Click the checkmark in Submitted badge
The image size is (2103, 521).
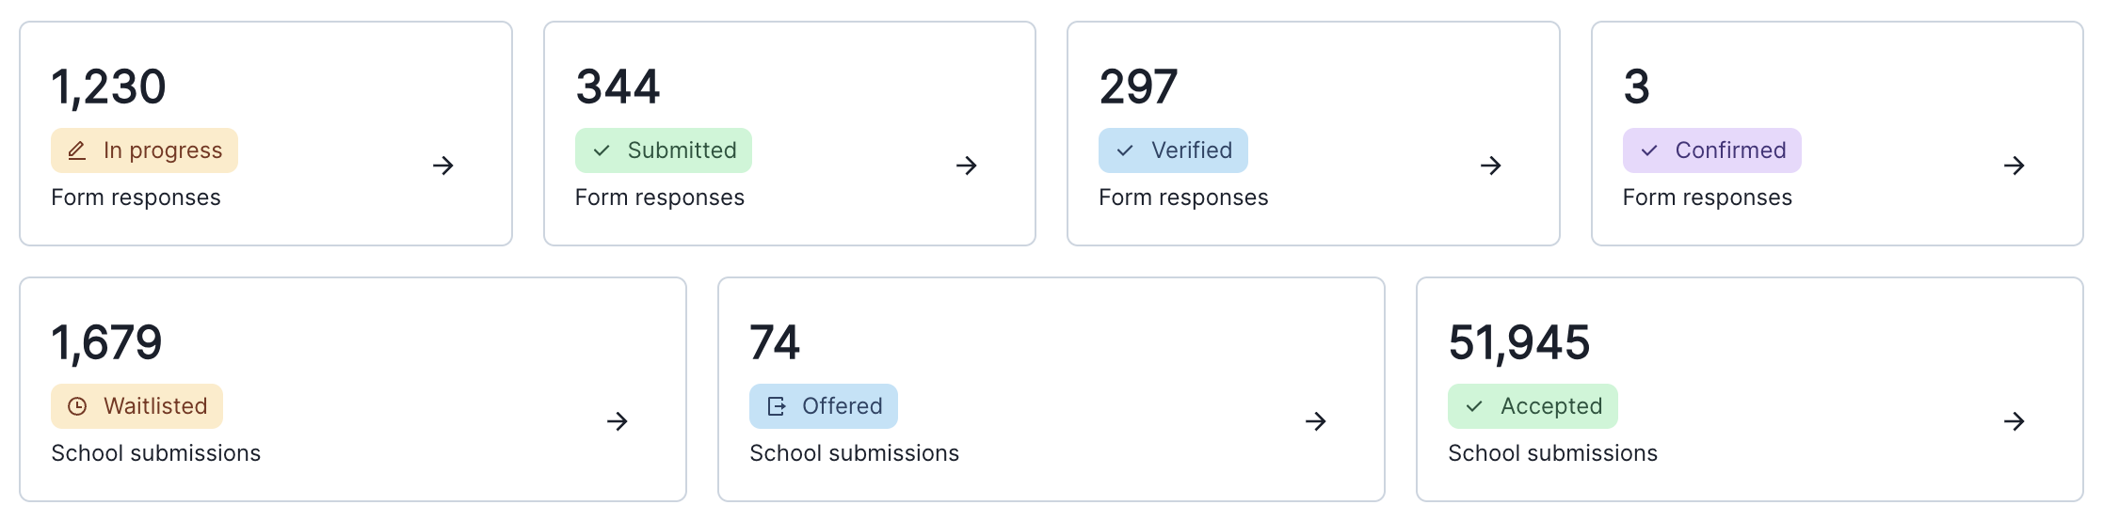coord(602,150)
